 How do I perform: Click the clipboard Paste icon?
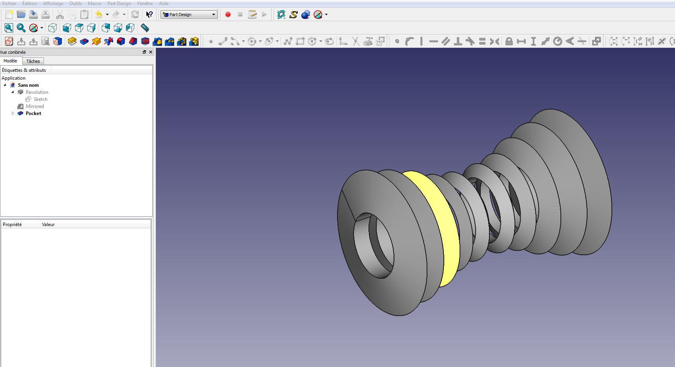tap(84, 15)
